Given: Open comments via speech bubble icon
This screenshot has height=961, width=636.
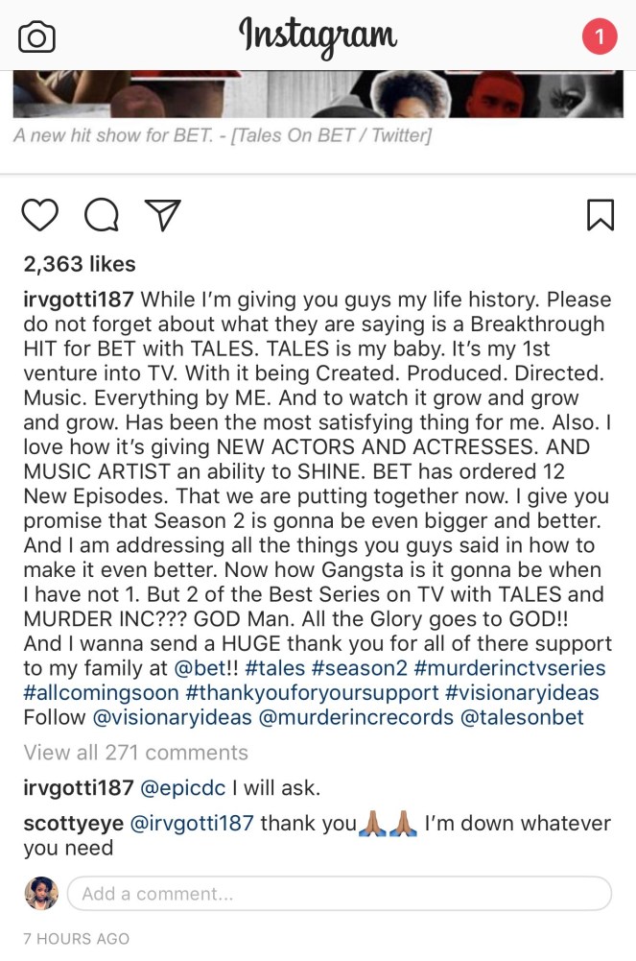Looking at the screenshot, I should pyautogui.click(x=101, y=214).
